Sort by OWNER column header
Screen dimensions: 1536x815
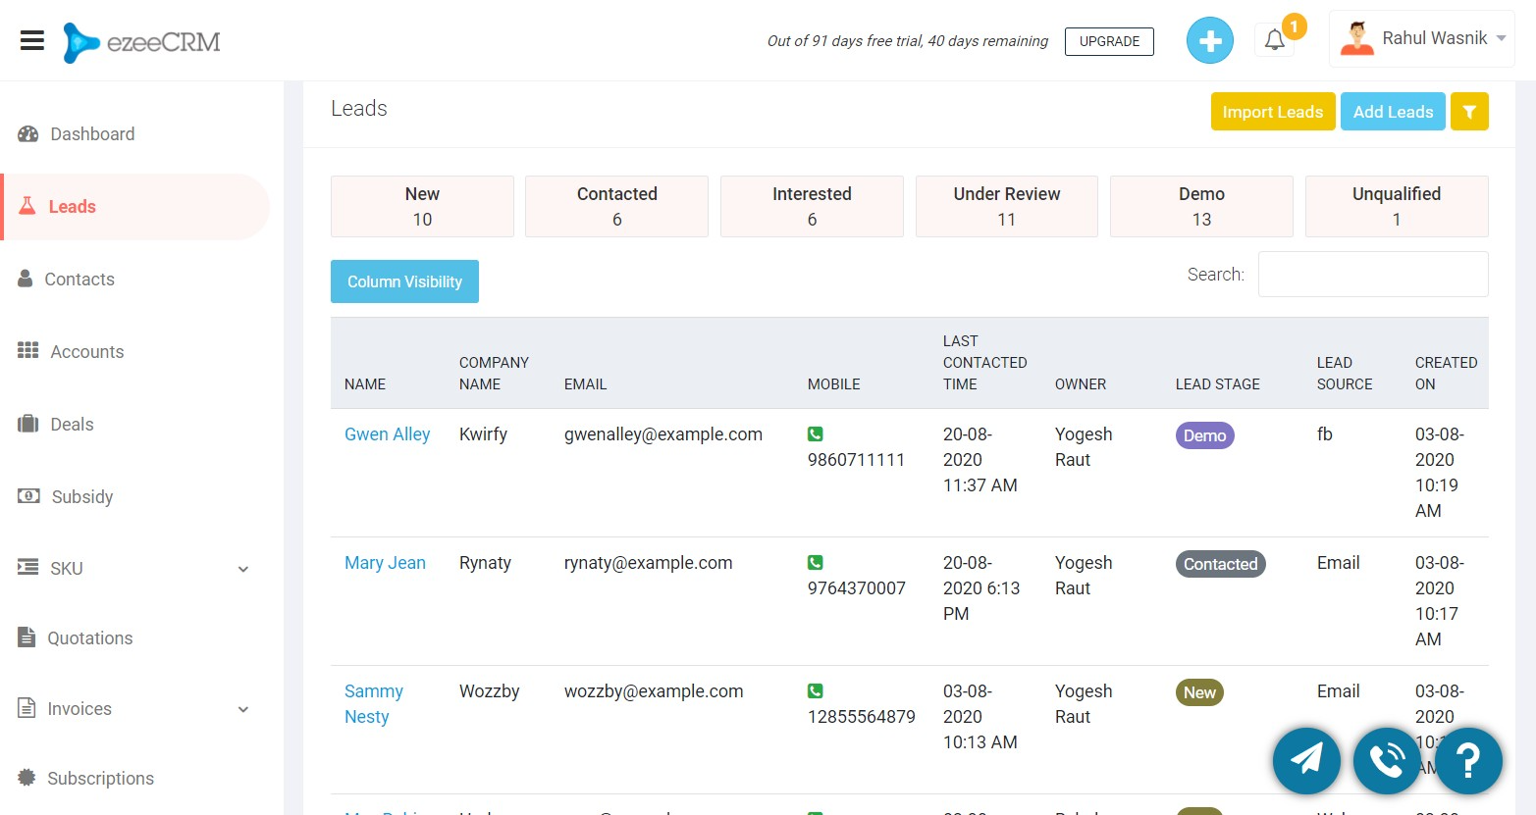point(1080,384)
